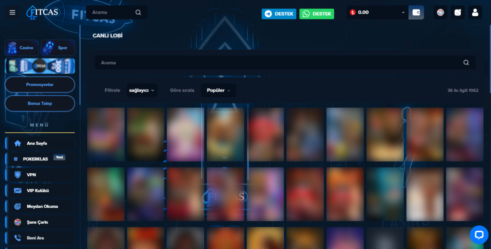The height and width of the screenshot is (249, 491).
Task: Click the home icon beside Ana Sayfa
Action: pos(18,143)
